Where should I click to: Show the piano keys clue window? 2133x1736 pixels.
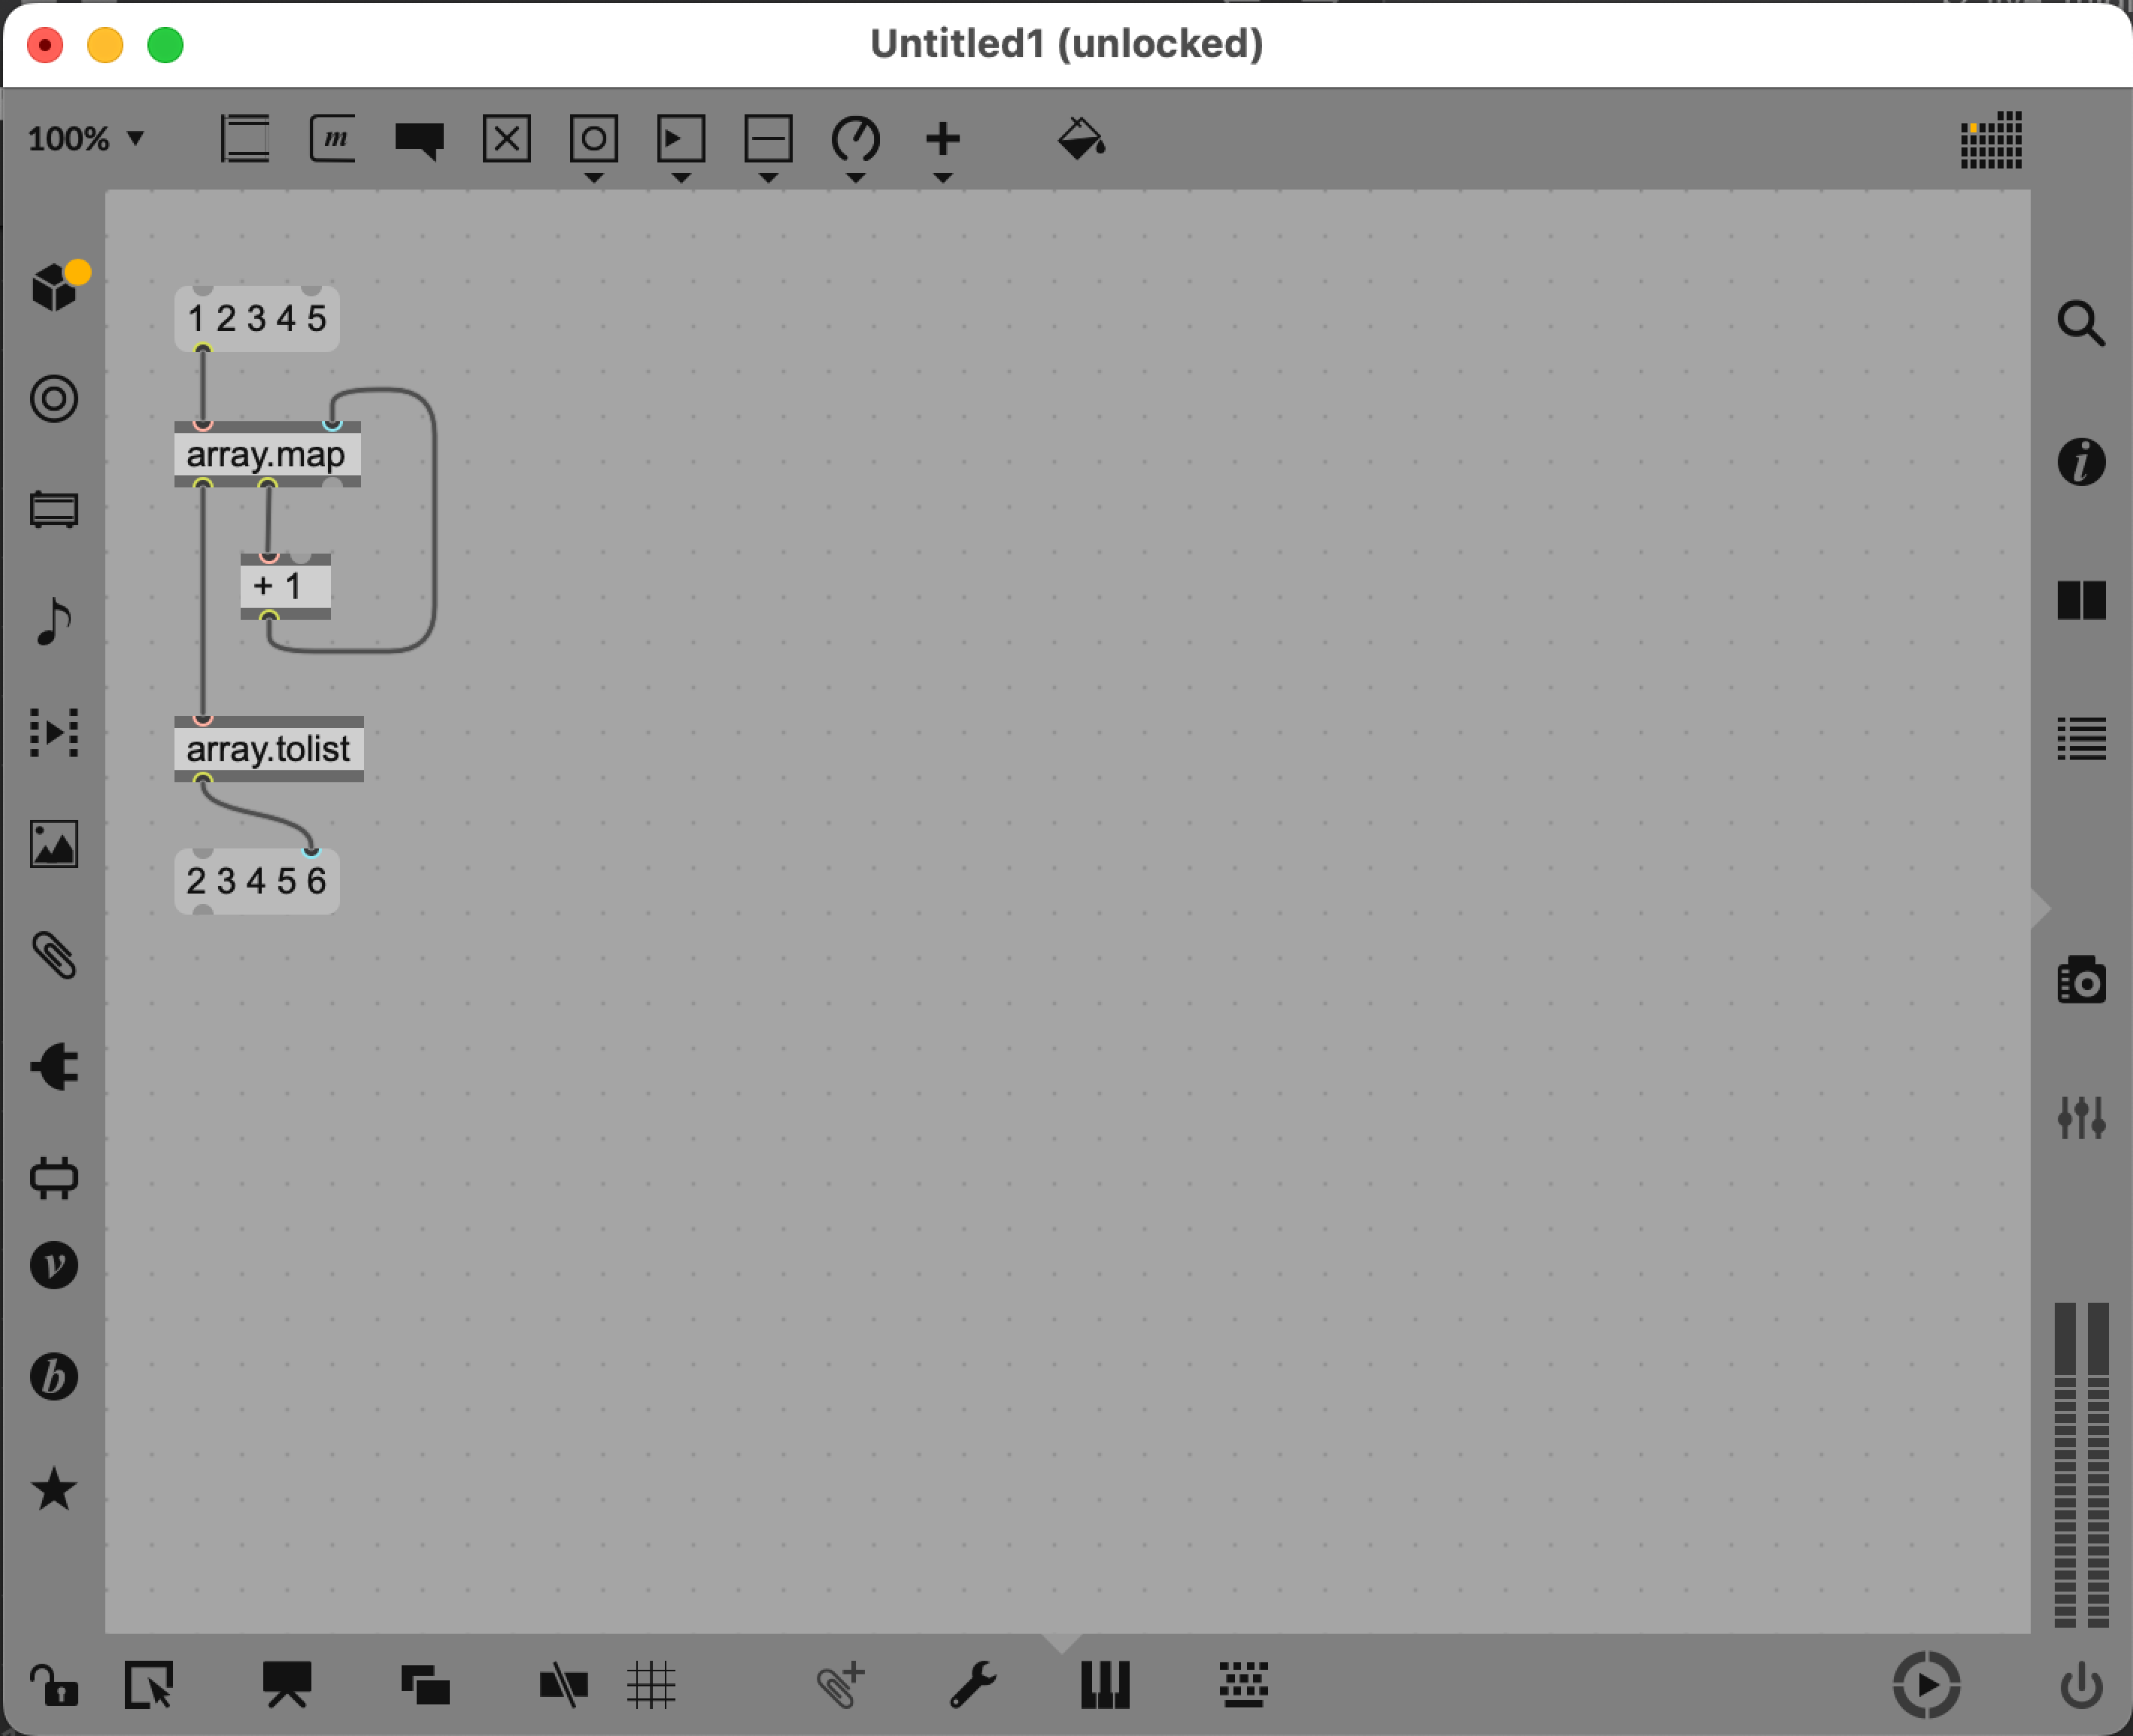(1105, 1685)
